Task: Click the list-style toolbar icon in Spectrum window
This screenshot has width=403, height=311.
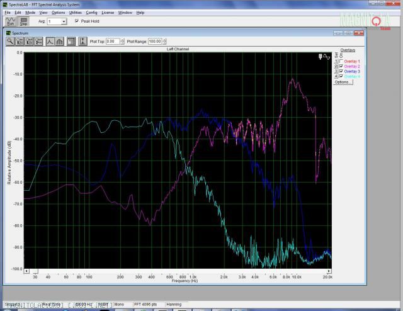Action: click(x=71, y=42)
